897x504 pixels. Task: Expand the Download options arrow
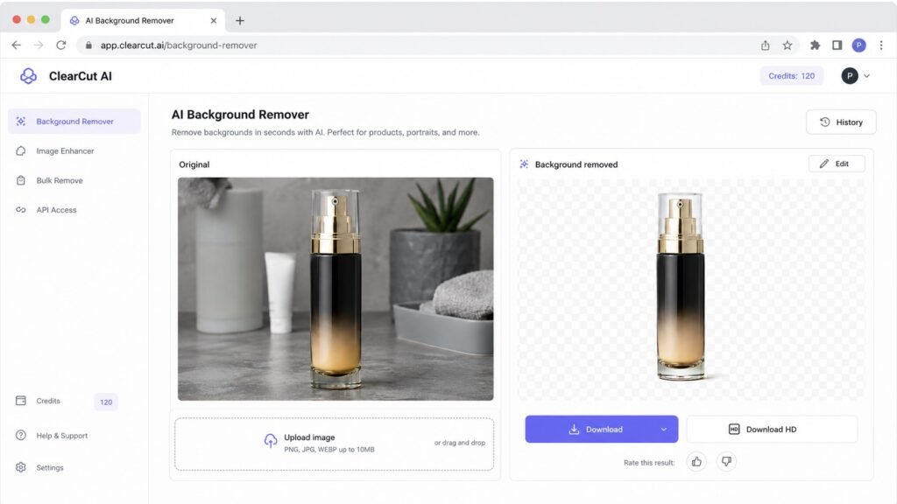click(x=664, y=429)
